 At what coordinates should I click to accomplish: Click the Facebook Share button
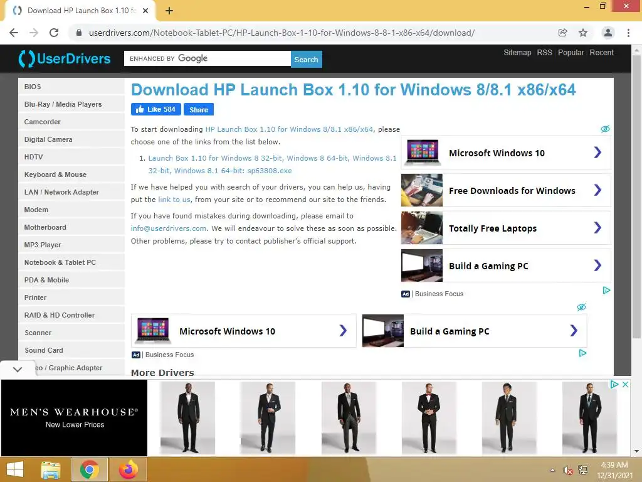[x=199, y=109]
